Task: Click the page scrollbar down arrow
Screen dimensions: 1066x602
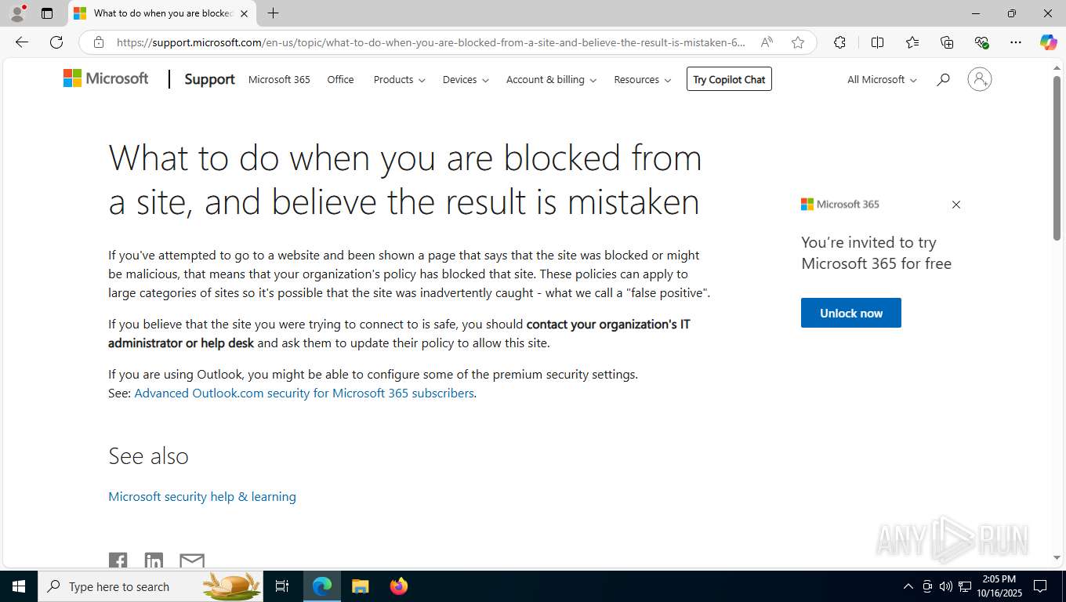Action: (1057, 557)
